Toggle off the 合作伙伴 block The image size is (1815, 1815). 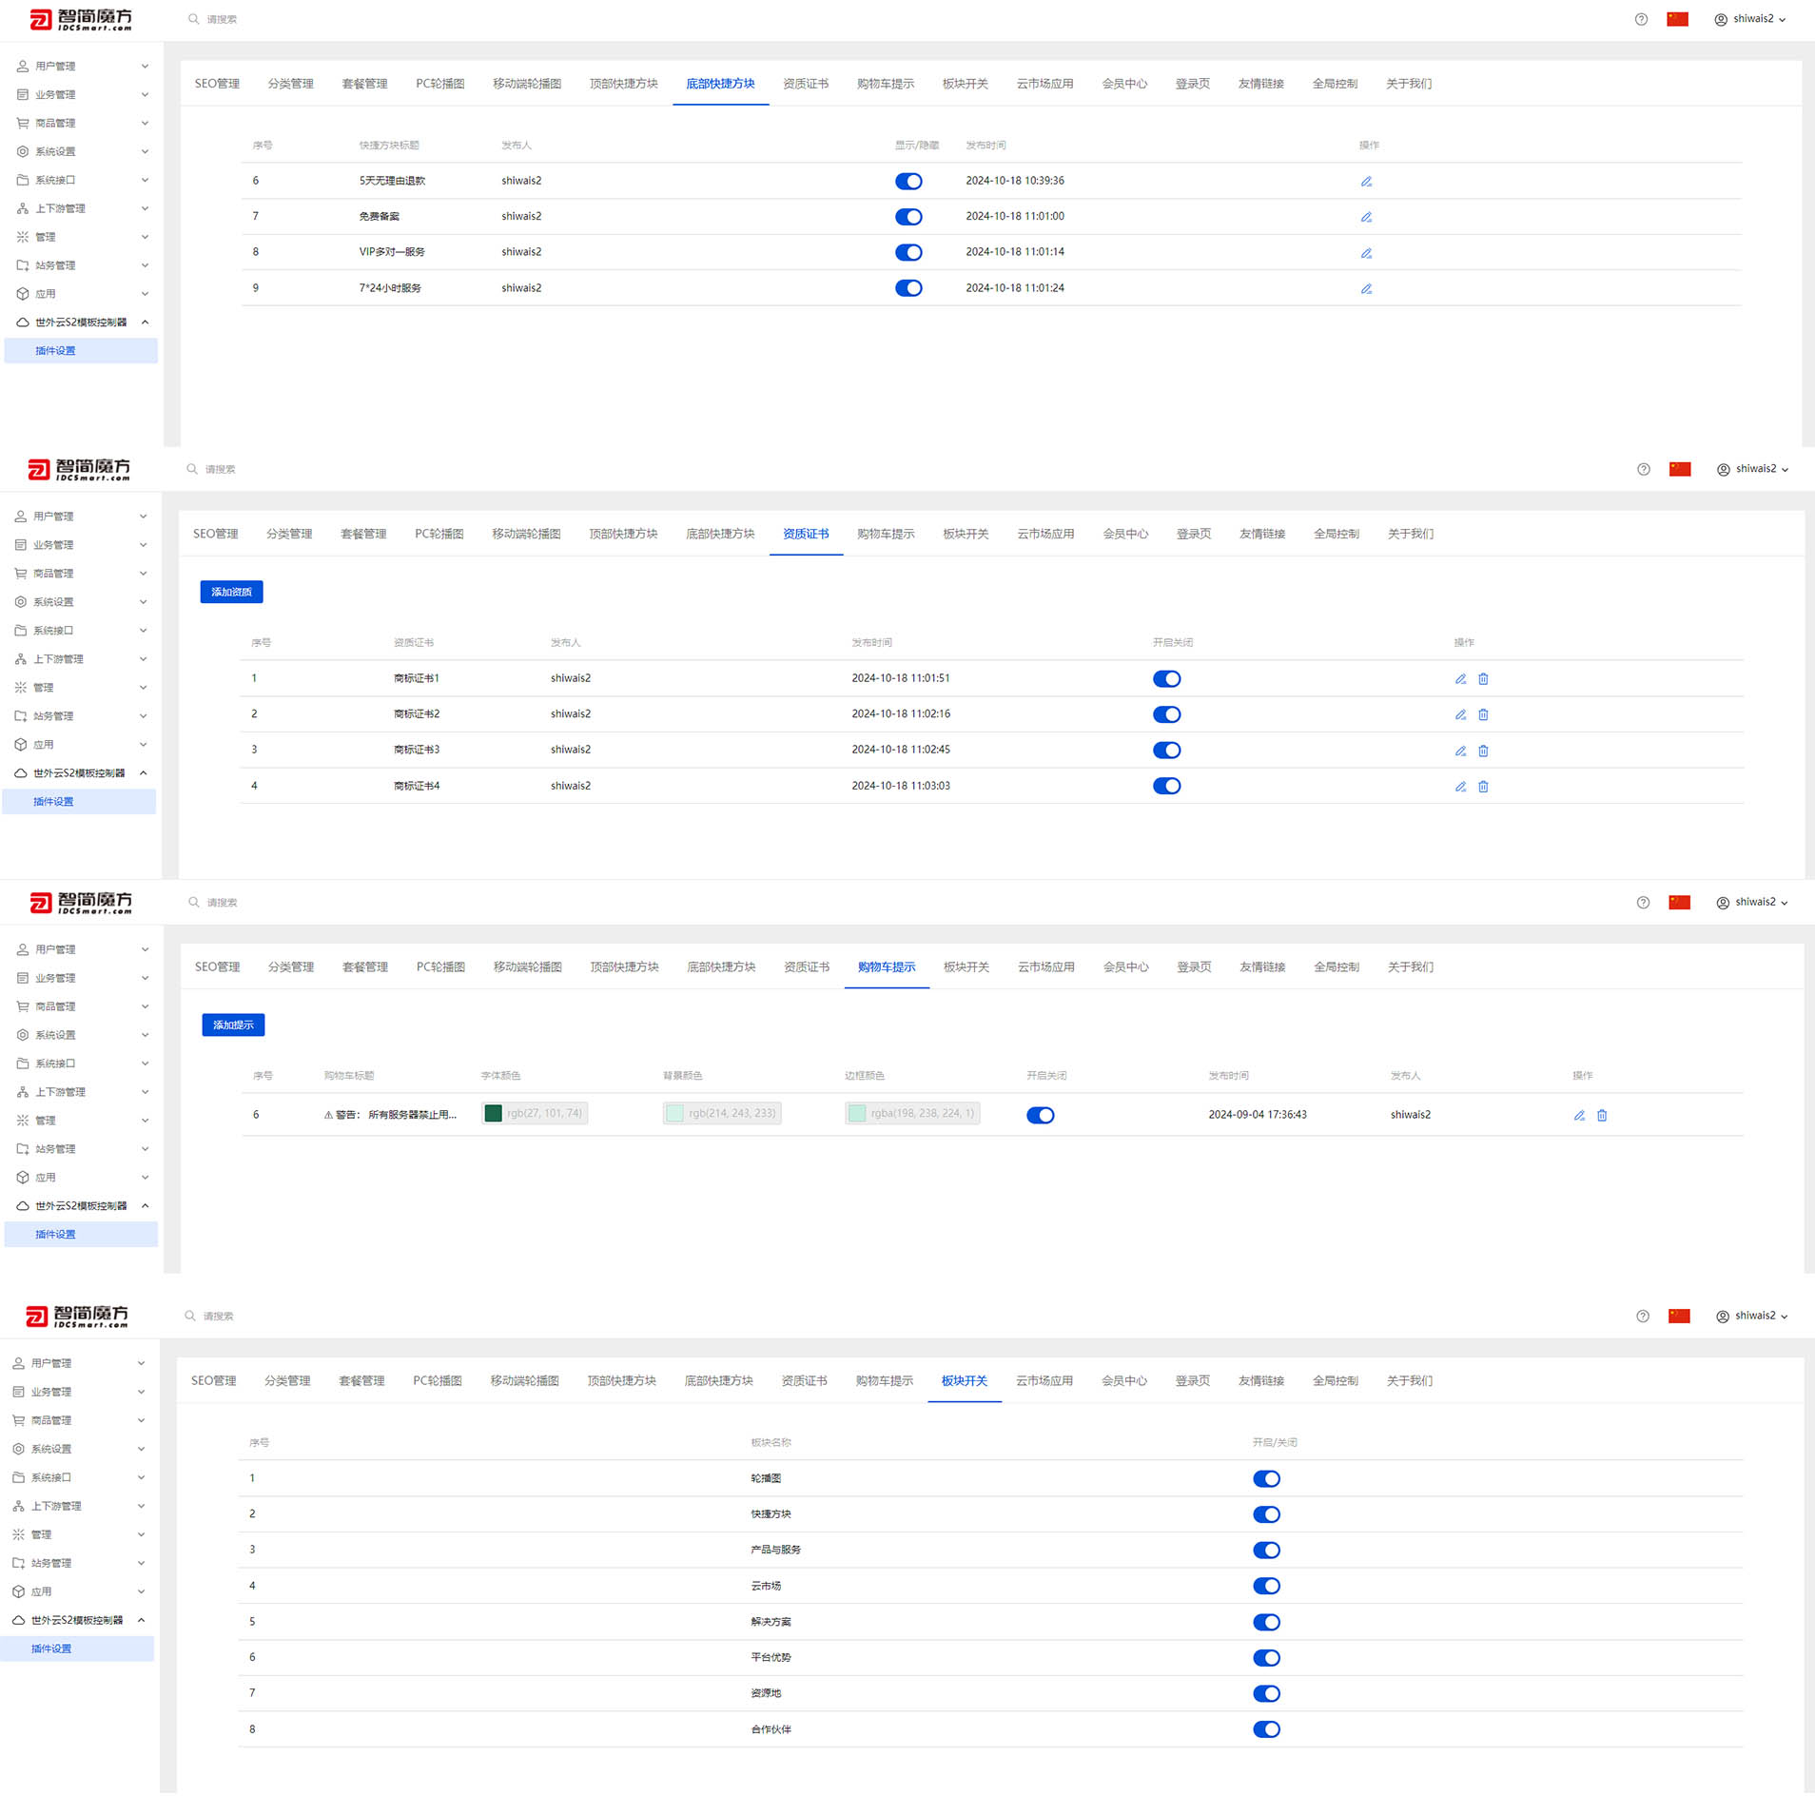coord(1266,1729)
